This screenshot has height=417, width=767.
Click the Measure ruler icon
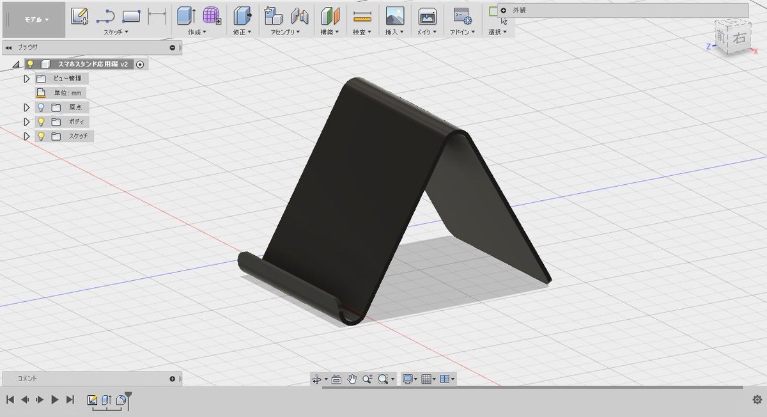click(362, 16)
